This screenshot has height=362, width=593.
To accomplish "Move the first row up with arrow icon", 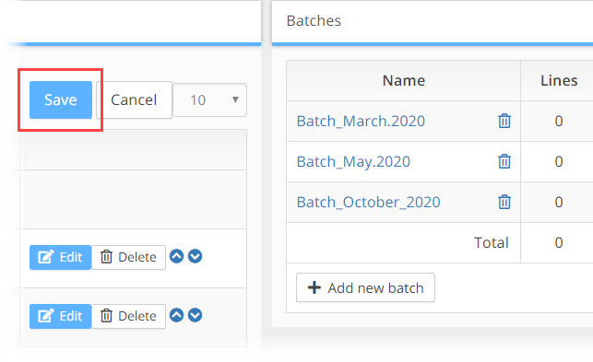I will 177,257.
